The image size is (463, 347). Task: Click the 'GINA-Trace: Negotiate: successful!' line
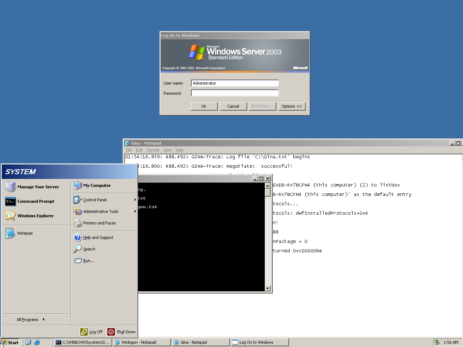point(242,166)
